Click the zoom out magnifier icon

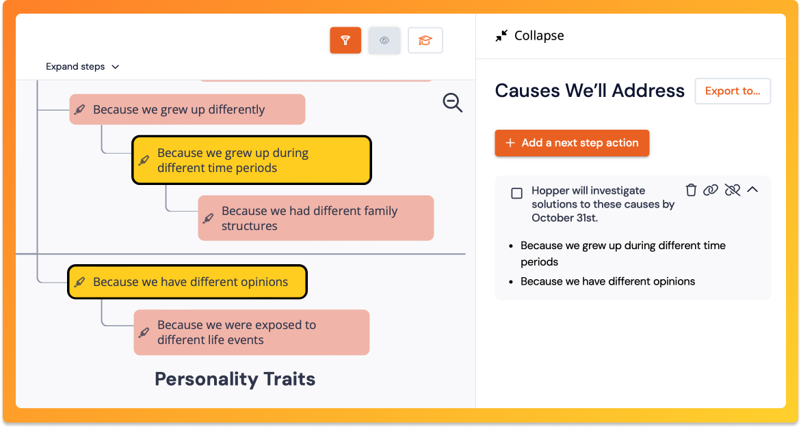pos(452,103)
